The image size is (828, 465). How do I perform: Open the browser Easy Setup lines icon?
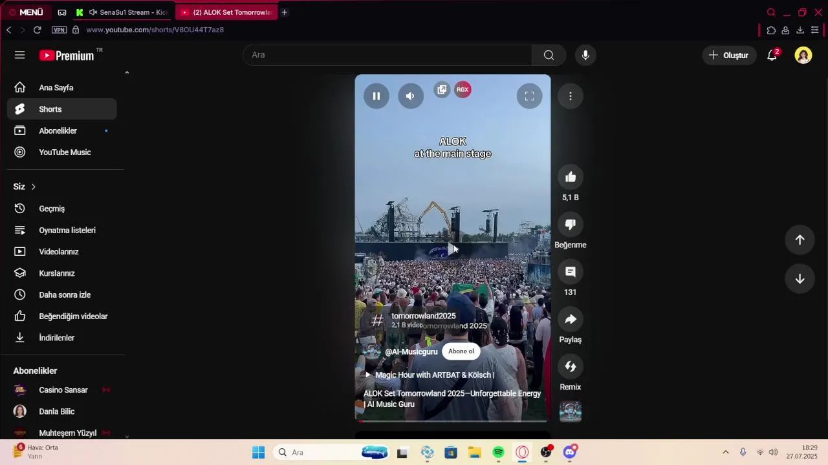(814, 30)
